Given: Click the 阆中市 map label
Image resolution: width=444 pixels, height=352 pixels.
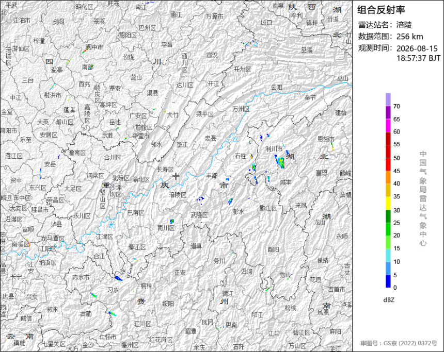Looking at the screenshot, I should (x=94, y=47).
